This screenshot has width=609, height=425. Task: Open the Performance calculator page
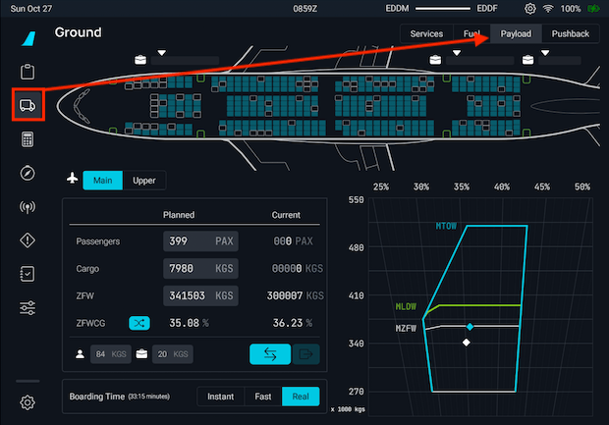[28, 139]
